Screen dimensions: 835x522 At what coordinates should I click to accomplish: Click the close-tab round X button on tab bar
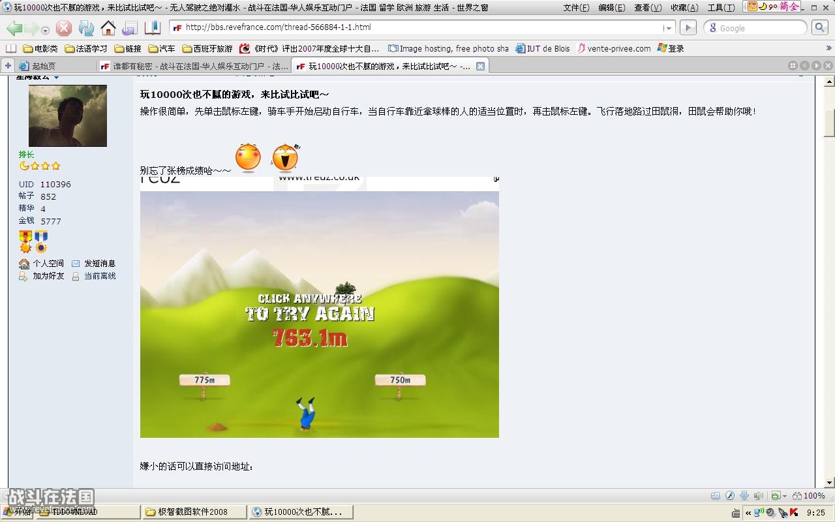point(828,66)
